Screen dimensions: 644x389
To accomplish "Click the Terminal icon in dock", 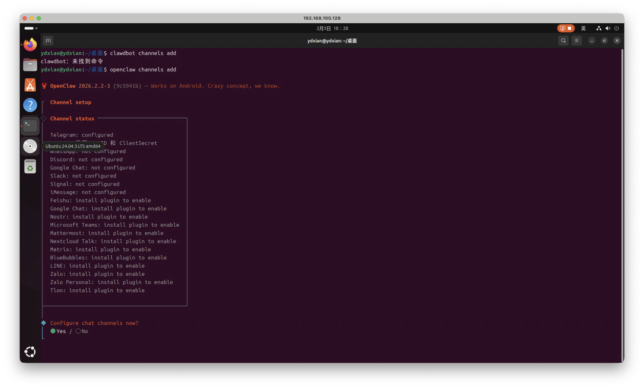I will [x=30, y=126].
